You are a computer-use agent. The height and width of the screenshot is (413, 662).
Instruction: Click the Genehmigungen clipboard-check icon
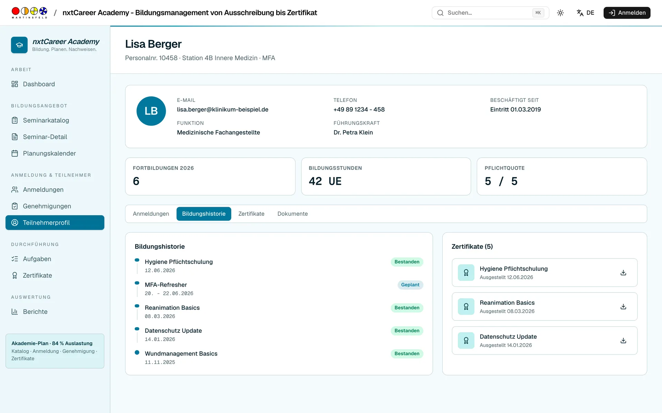(x=14, y=206)
